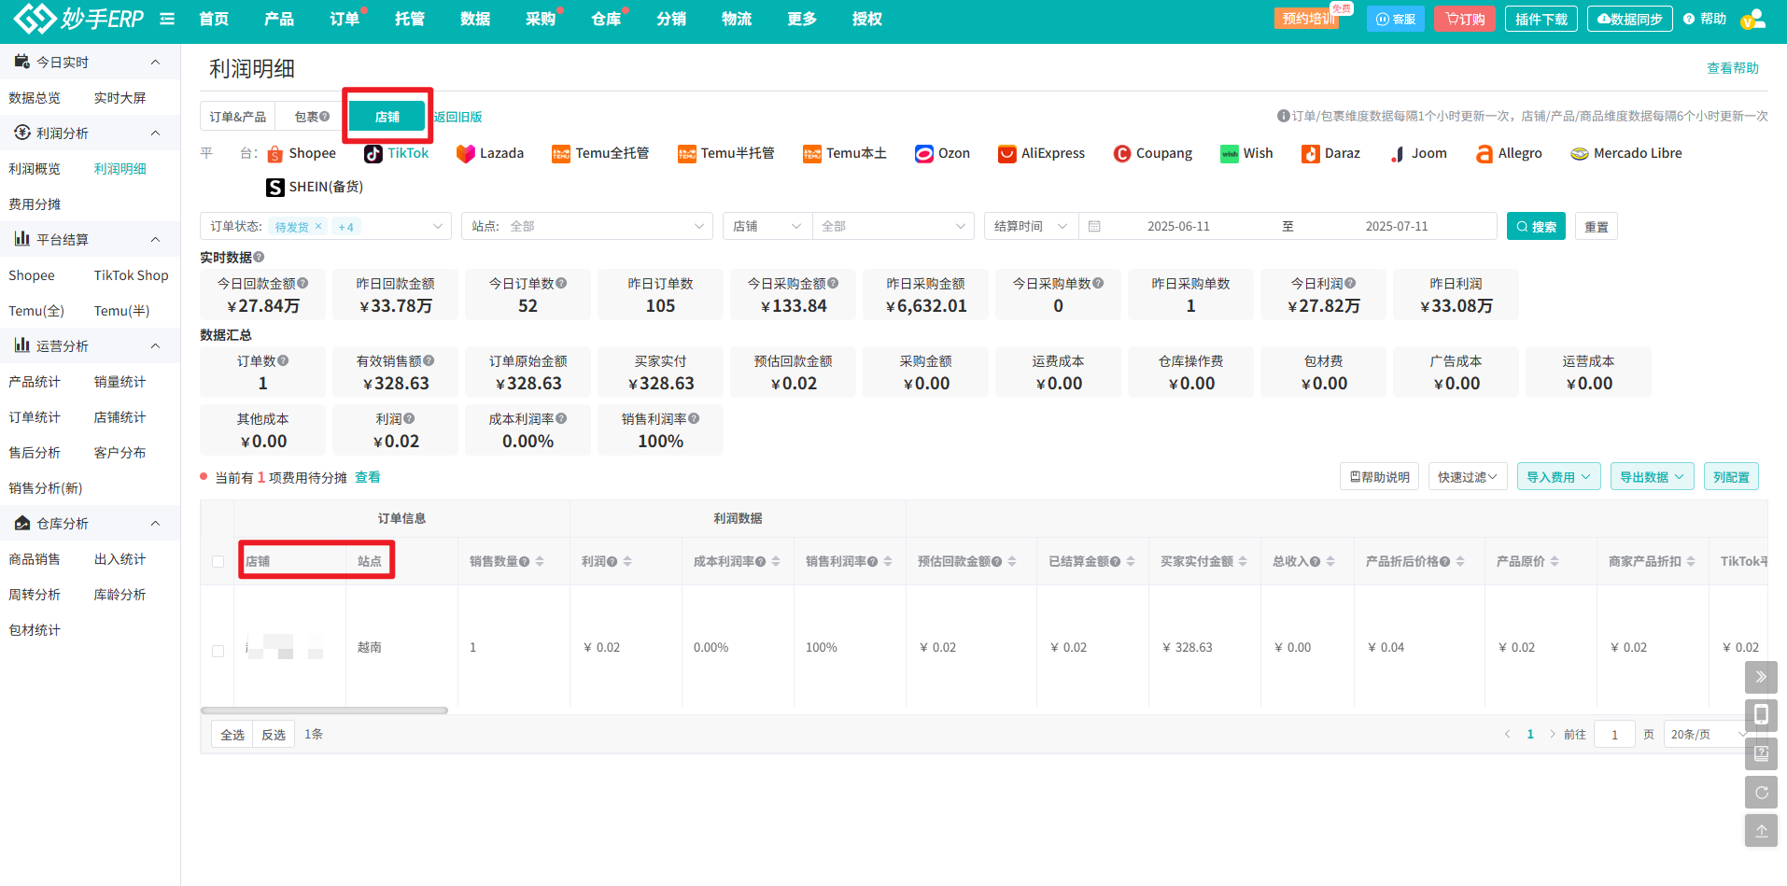Sort by 销售数量 column
Screen dimensions: 1787x886
(540, 562)
